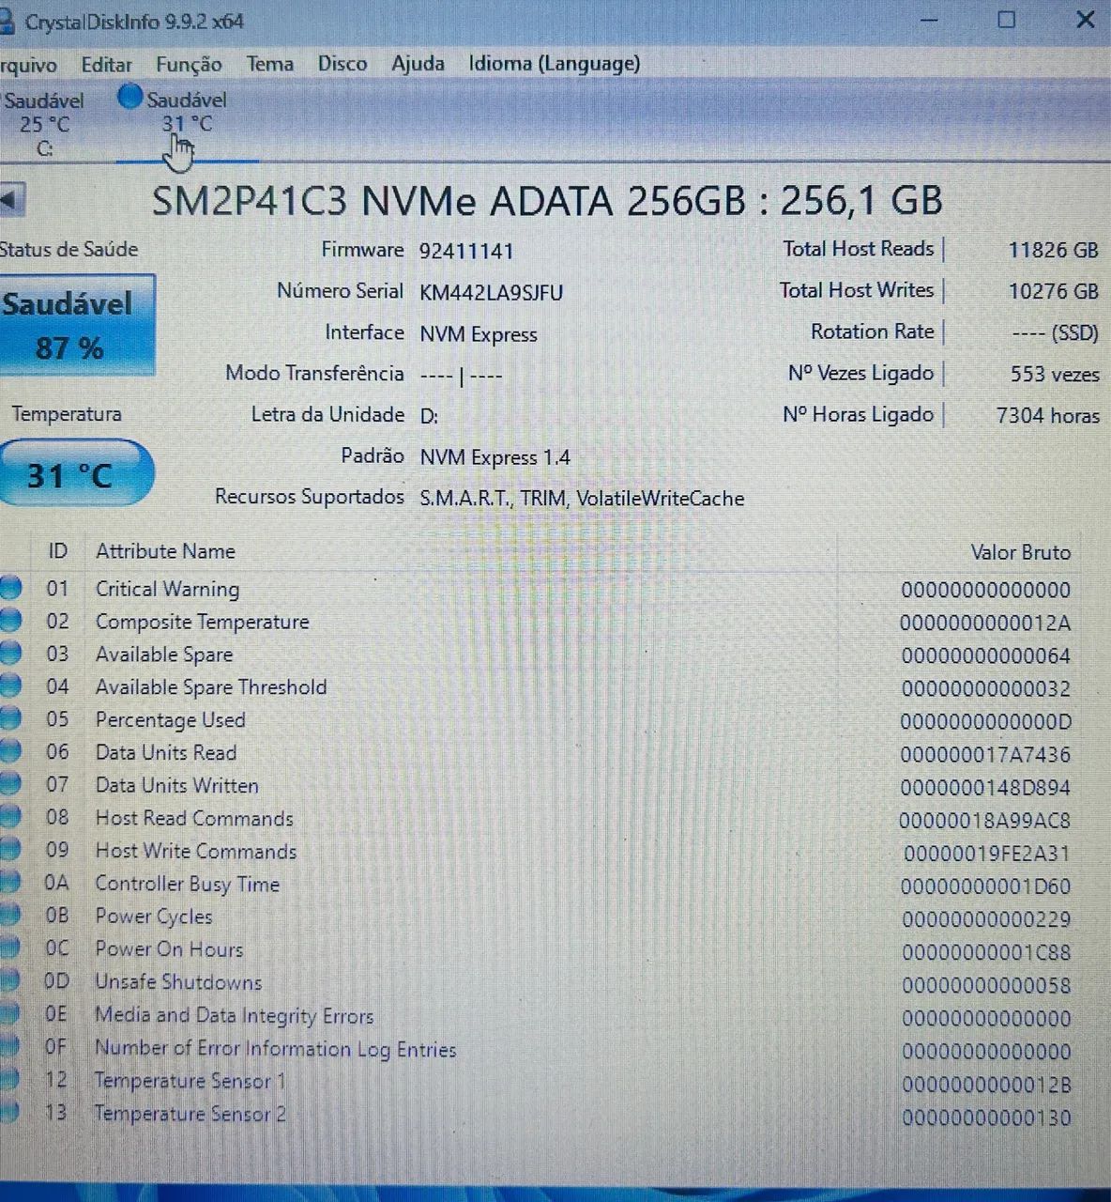This screenshot has width=1111, height=1202.
Task: Click the 31 °C temperature button
Action: click(75, 473)
